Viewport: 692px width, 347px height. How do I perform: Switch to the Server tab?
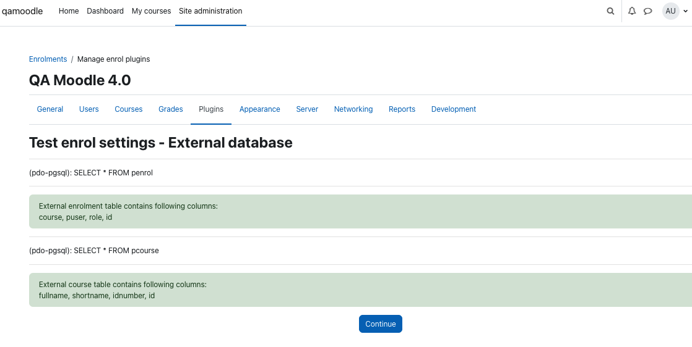pyautogui.click(x=307, y=109)
